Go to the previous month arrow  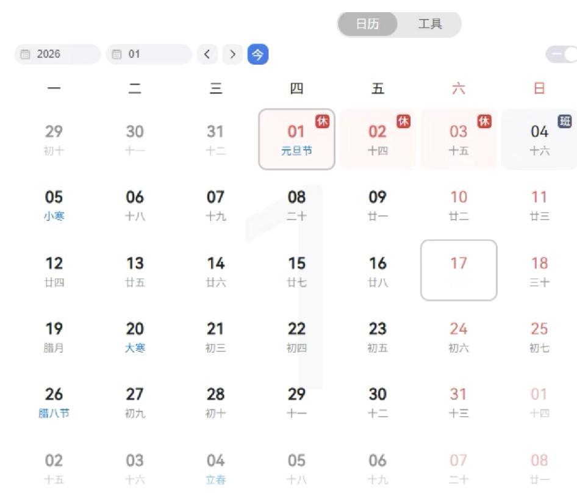click(x=207, y=54)
